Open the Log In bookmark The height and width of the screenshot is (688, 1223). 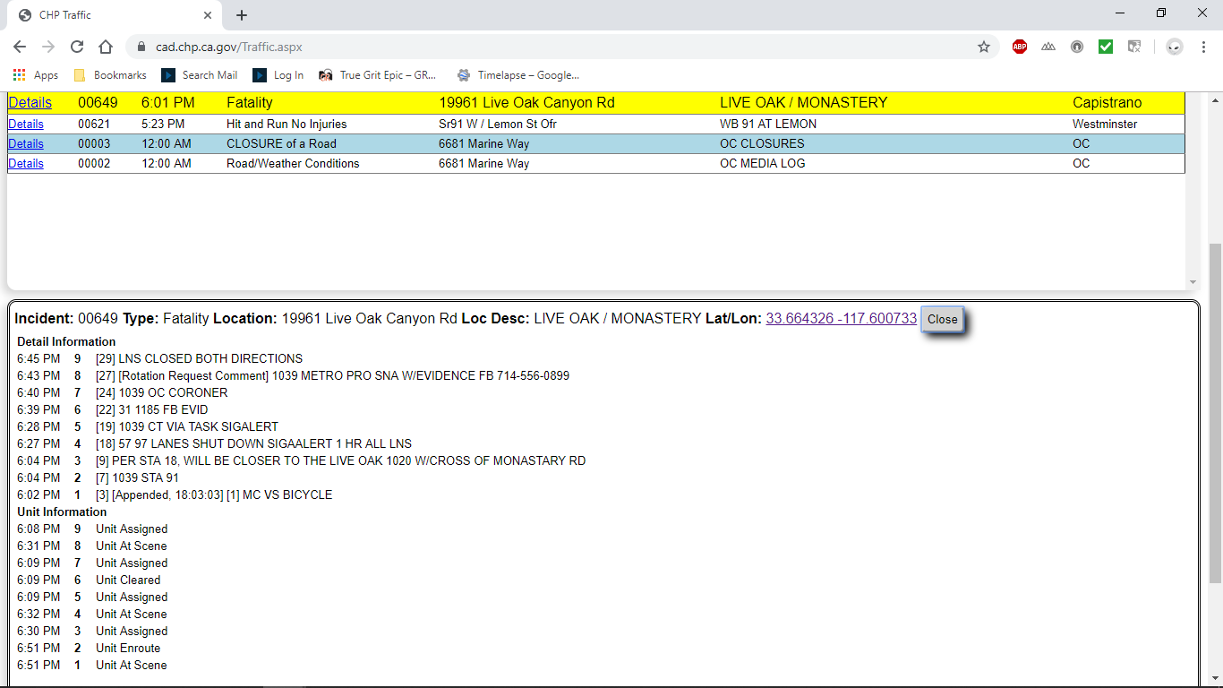[278, 75]
